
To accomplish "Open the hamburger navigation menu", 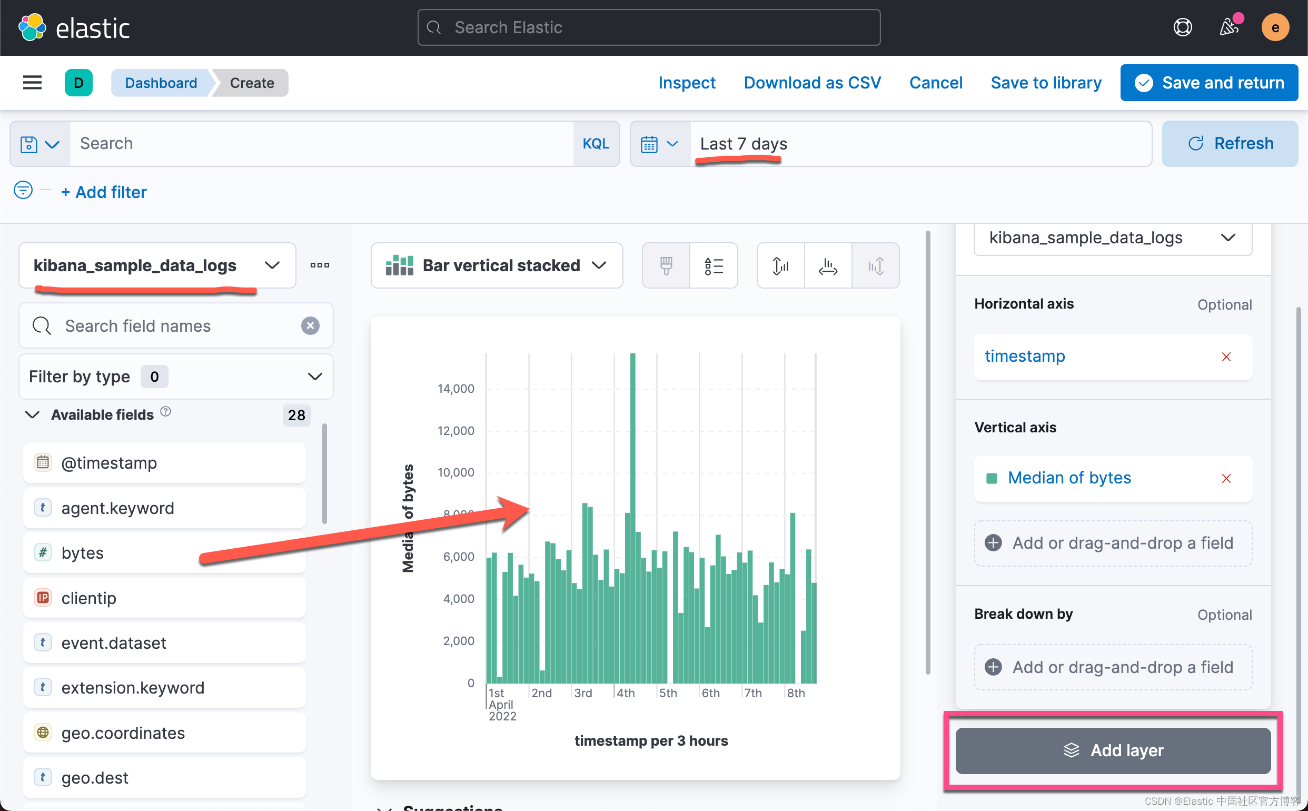I will click(32, 83).
